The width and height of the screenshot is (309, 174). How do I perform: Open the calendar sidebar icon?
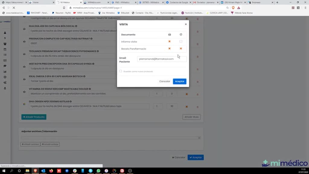tap(5, 49)
